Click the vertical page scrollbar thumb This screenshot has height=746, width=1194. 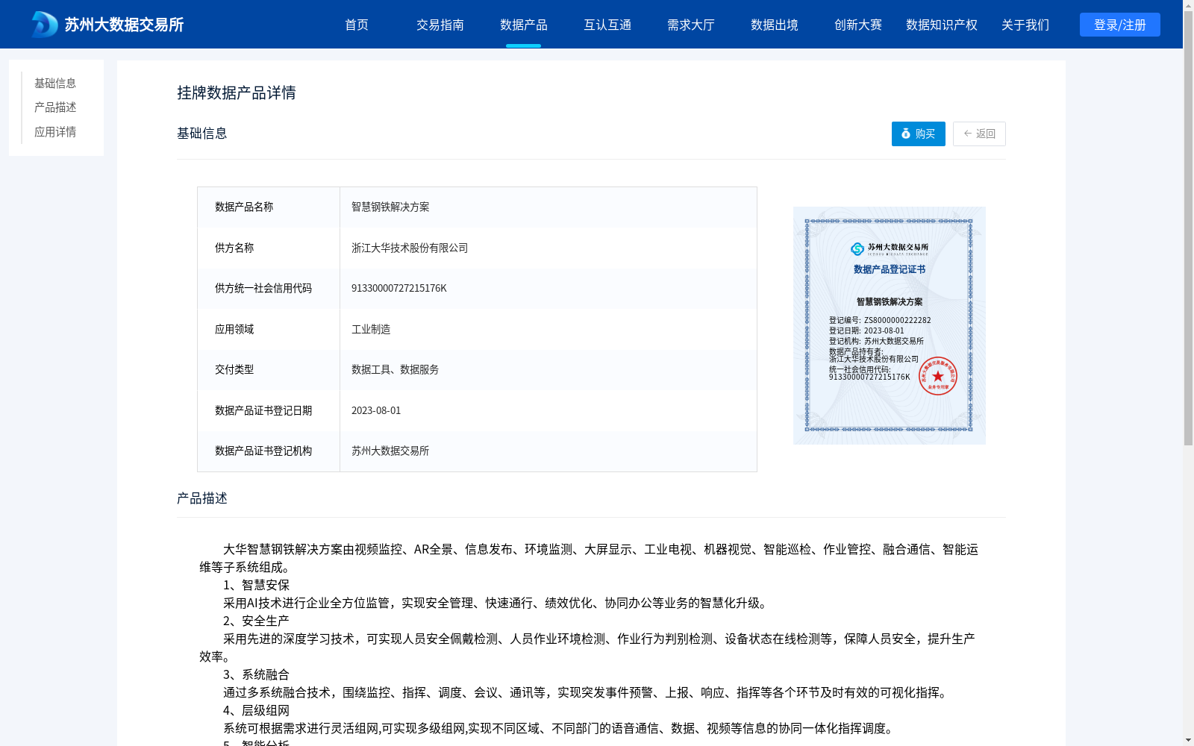tap(1188, 228)
